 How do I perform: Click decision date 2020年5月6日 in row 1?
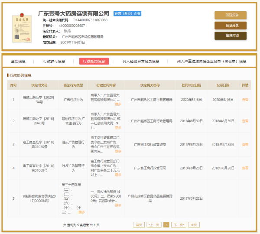192,100
